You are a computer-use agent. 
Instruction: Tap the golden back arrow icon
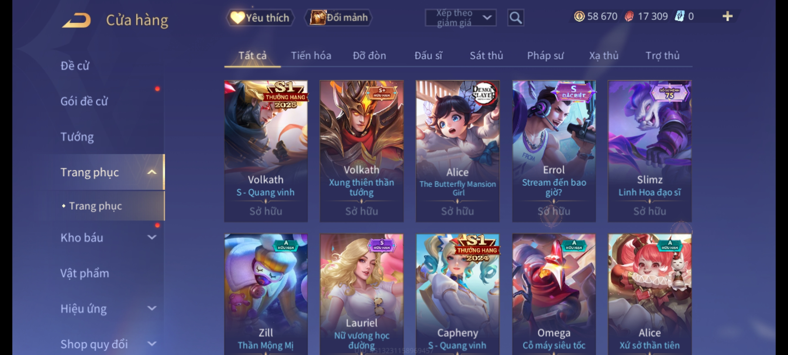(x=76, y=20)
